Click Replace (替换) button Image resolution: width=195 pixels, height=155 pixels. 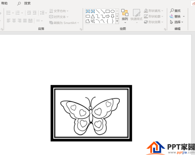175,16
